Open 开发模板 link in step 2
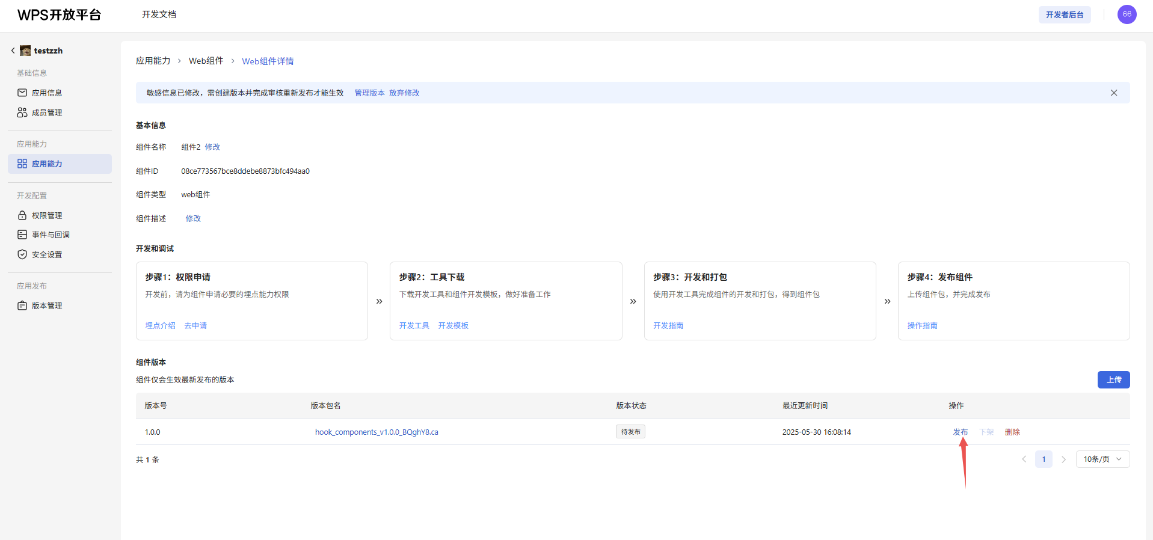1153x540 pixels. tap(453, 325)
